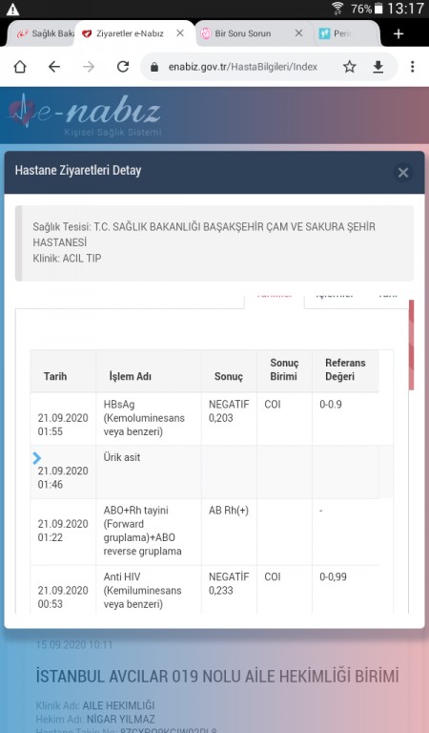
Task: Click the 0-0.9 reference value
Action: [x=331, y=405]
